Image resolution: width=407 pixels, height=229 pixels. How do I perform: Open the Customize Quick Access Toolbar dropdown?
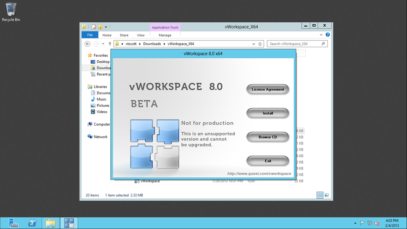coord(106,27)
